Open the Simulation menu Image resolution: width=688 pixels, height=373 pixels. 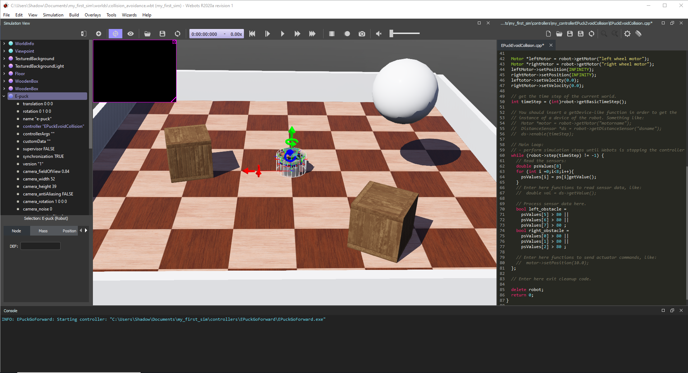click(53, 15)
